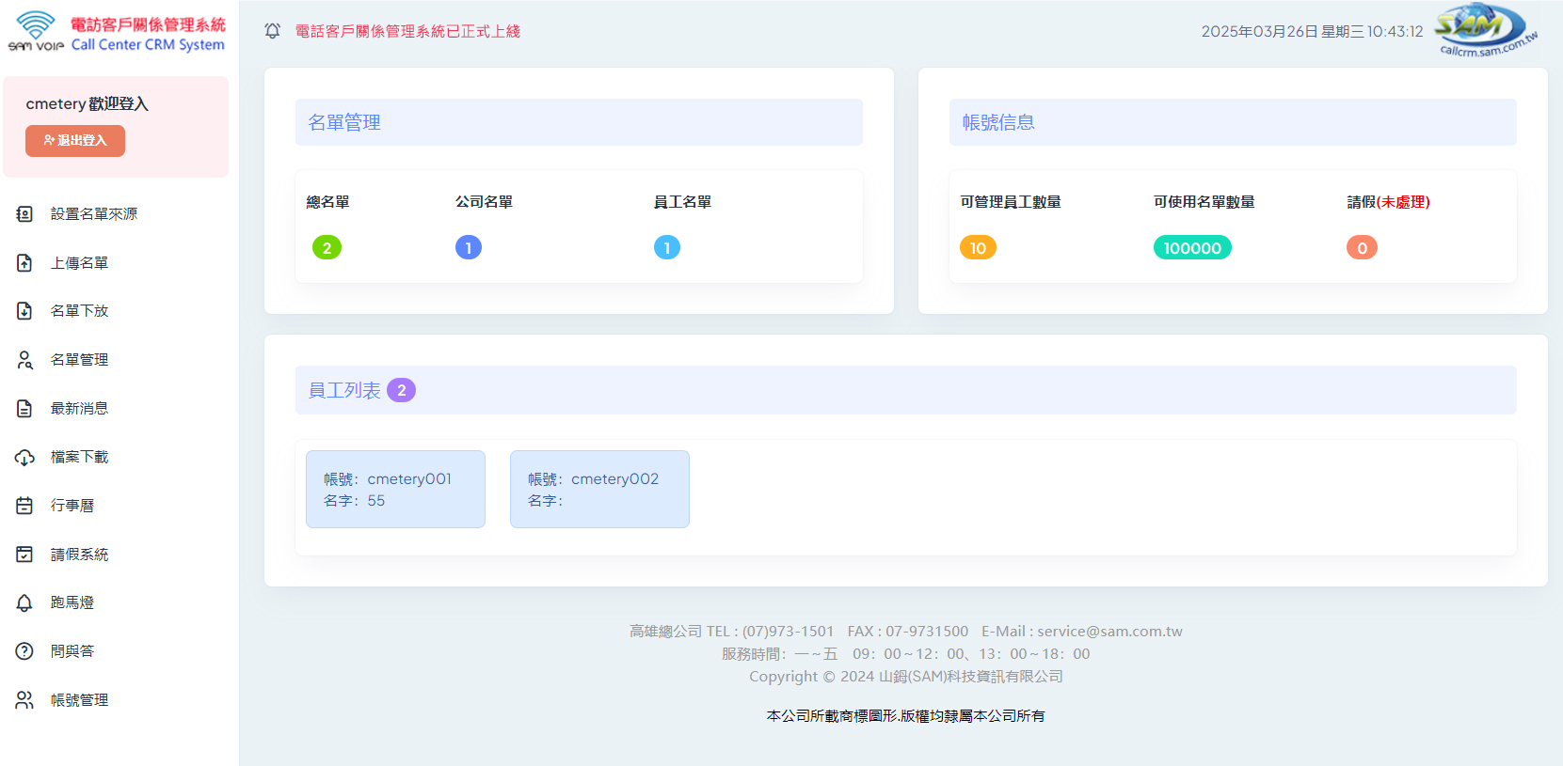This screenshot has height=766, width=1563.
Task: Click the orange 可管理員工數量 badge
Action: tap(978, 248)
